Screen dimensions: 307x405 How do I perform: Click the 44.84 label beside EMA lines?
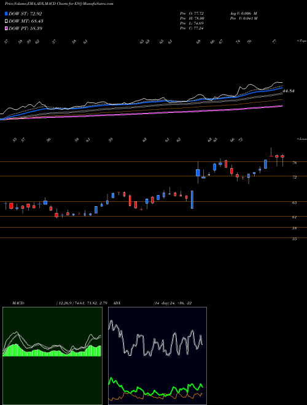coord(289,91)
